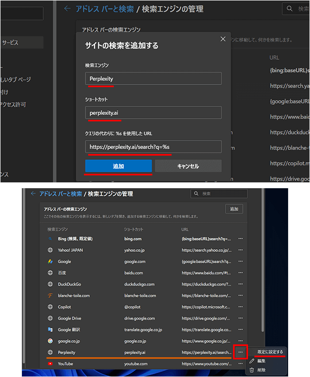Click back arrow in upper settings header
This screenshot has height=377, width=310.
tap(67, 9)
